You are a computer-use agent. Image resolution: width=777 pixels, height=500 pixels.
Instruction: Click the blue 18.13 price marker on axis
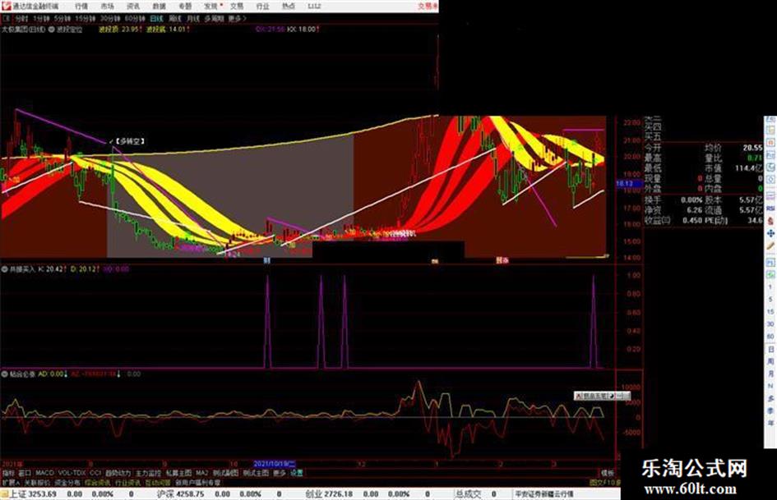coord(628,184)
